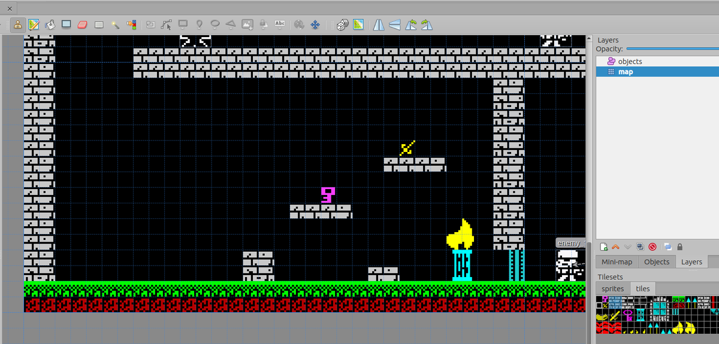Select the Select Same Tile tool
This screenshot has width=719, height=344.
131,25
